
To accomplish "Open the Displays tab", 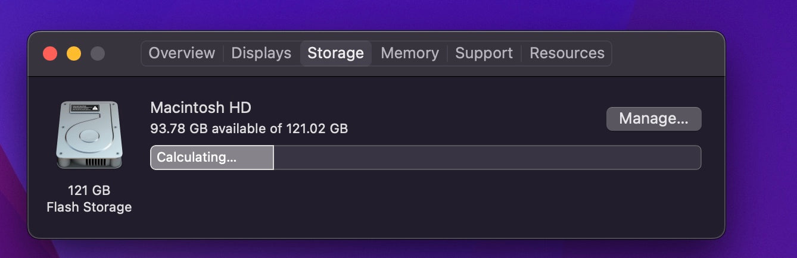I will [x=261, y=53].
